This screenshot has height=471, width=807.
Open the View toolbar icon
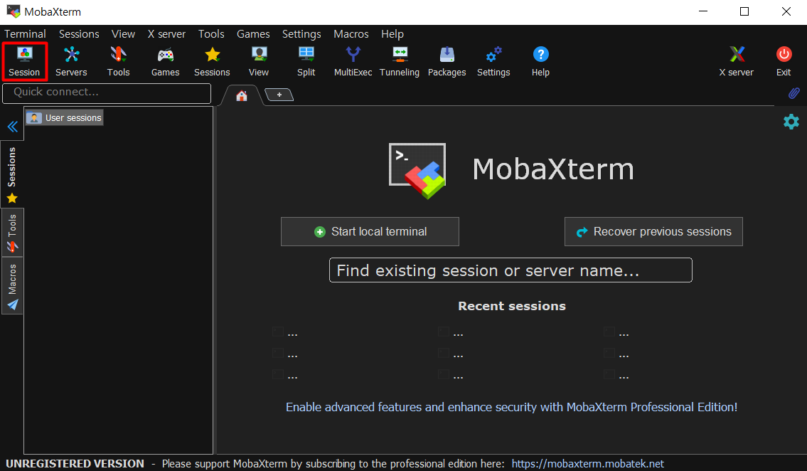[x=259, y=62]
